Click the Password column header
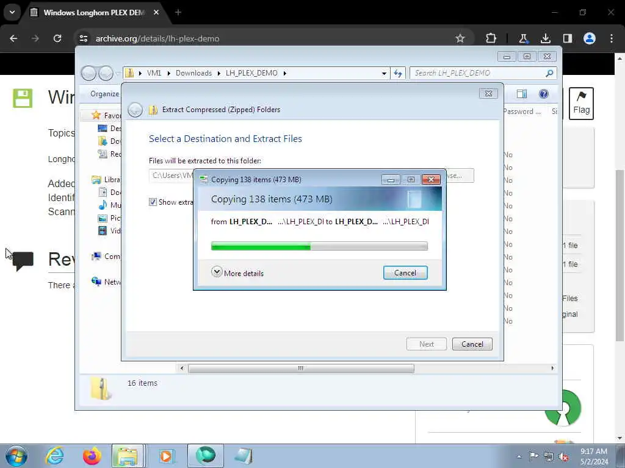The width and height of the screenshot is (625, 468). click(x=522, y=112)
